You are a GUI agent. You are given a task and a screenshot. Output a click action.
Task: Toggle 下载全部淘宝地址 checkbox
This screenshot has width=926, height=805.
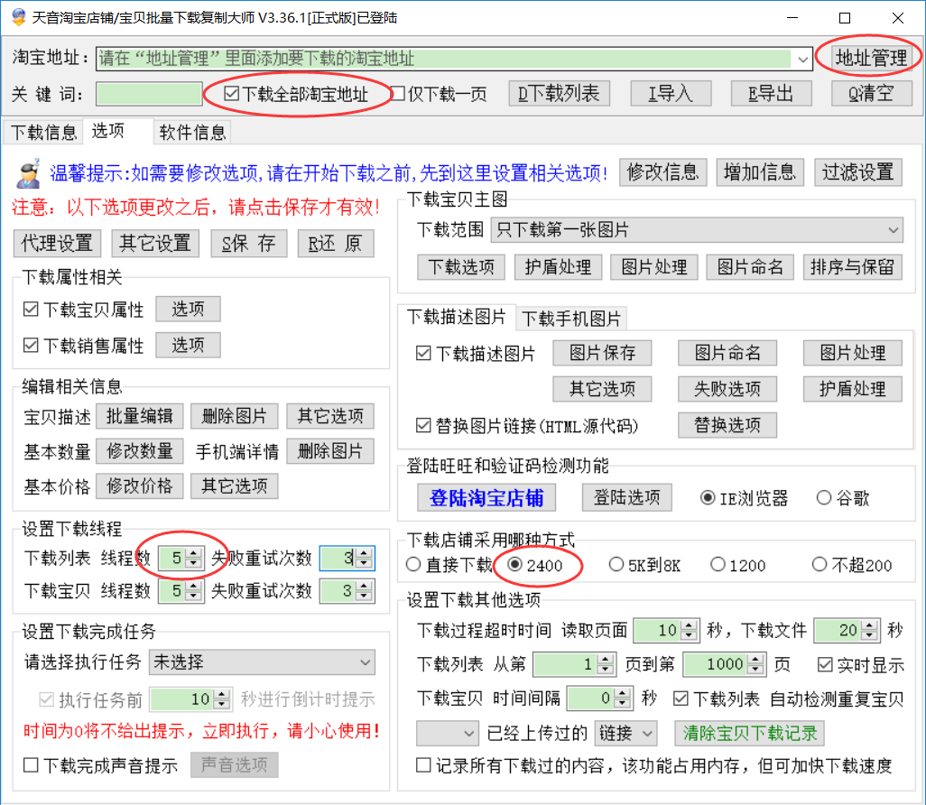pyautogui.click(x=231, y=94)
